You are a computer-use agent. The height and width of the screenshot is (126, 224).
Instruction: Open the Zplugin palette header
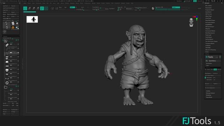pyautogui.click(x=207, y=3)
